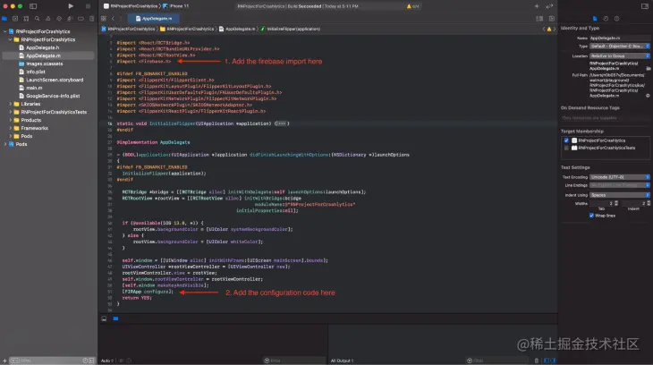Open the Symbol navigator
The image size is (653, 365).
[26, 18]
